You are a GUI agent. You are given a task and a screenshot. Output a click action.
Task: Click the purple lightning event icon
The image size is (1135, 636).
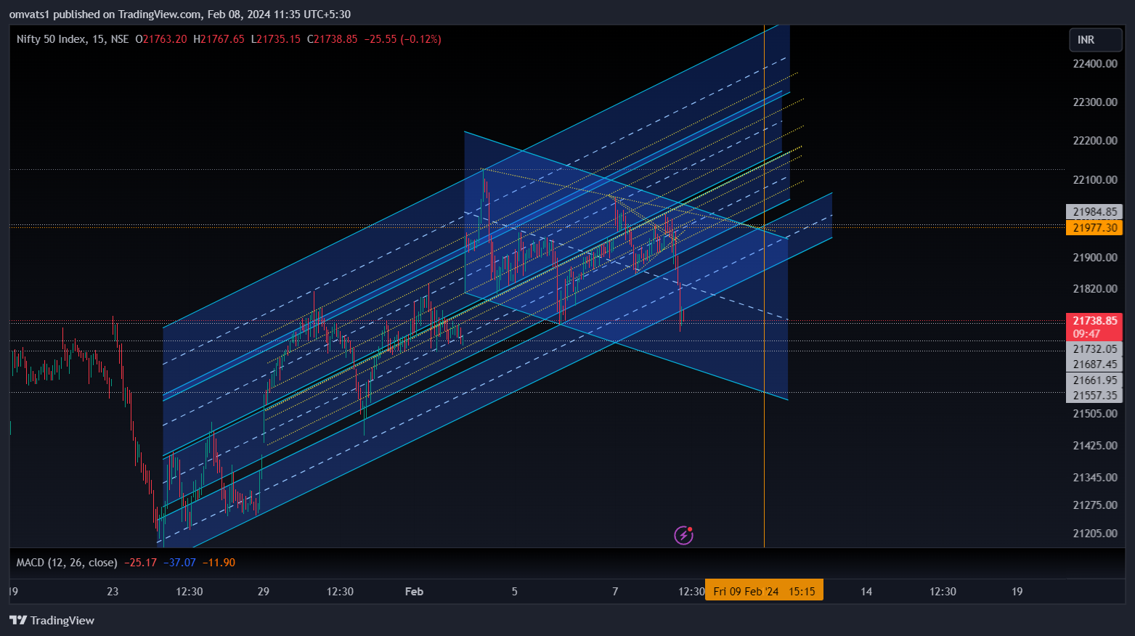[x=683, y=535]
